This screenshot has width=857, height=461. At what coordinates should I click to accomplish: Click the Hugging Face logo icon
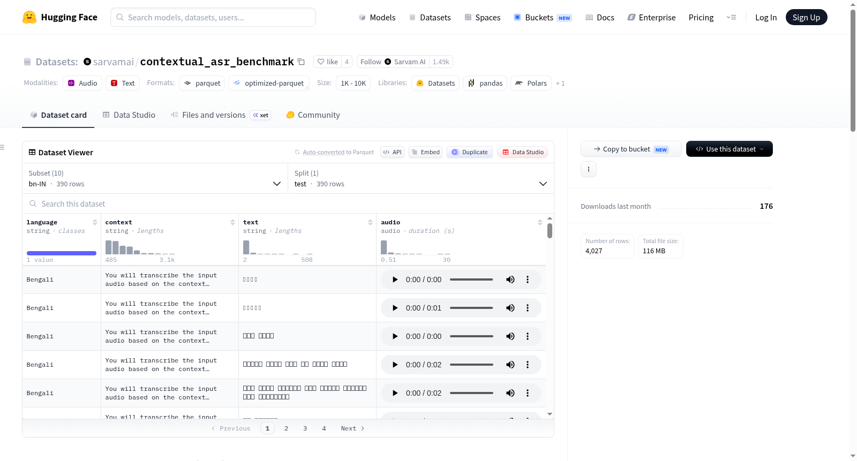29,17
